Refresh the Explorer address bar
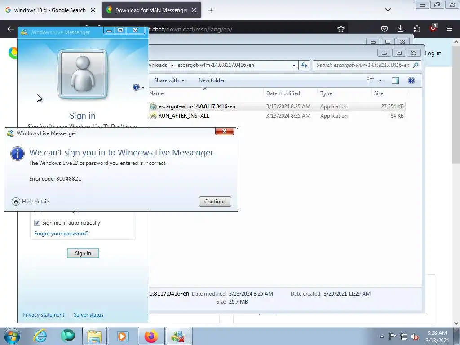Viewport: 460px width, 345px height. pos(304,65)
